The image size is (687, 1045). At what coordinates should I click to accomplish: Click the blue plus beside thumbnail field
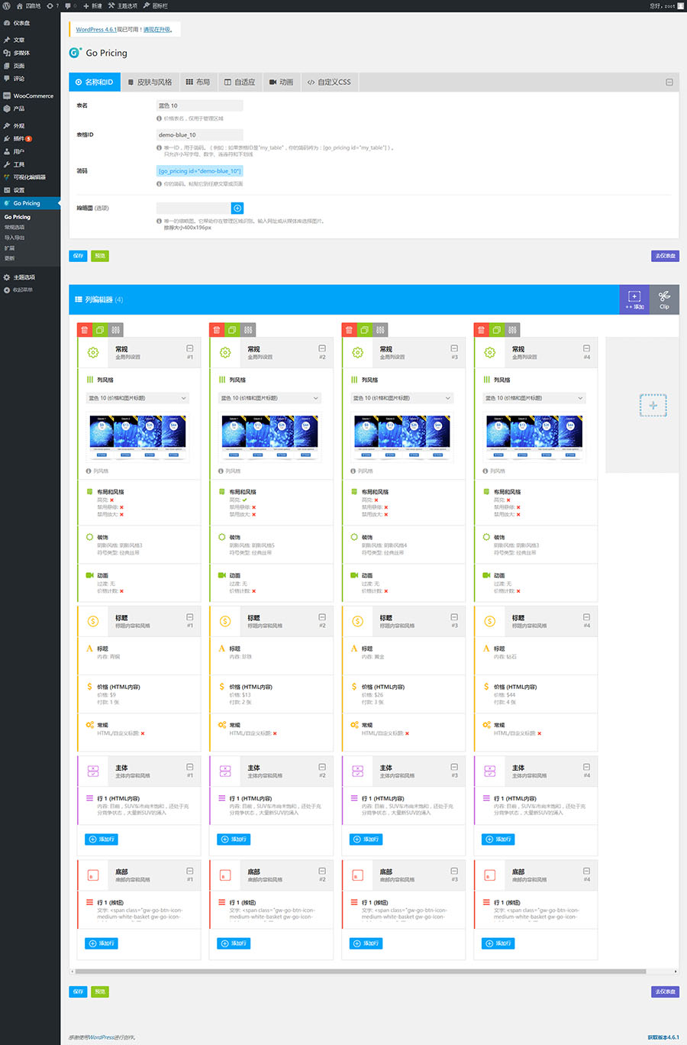pos(237,208)
